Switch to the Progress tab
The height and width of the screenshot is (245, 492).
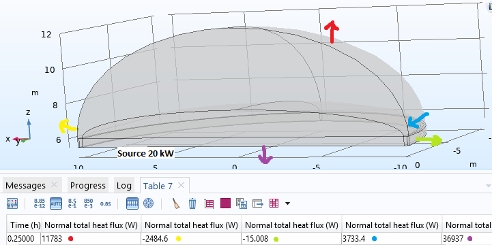(x=88, y=186)
